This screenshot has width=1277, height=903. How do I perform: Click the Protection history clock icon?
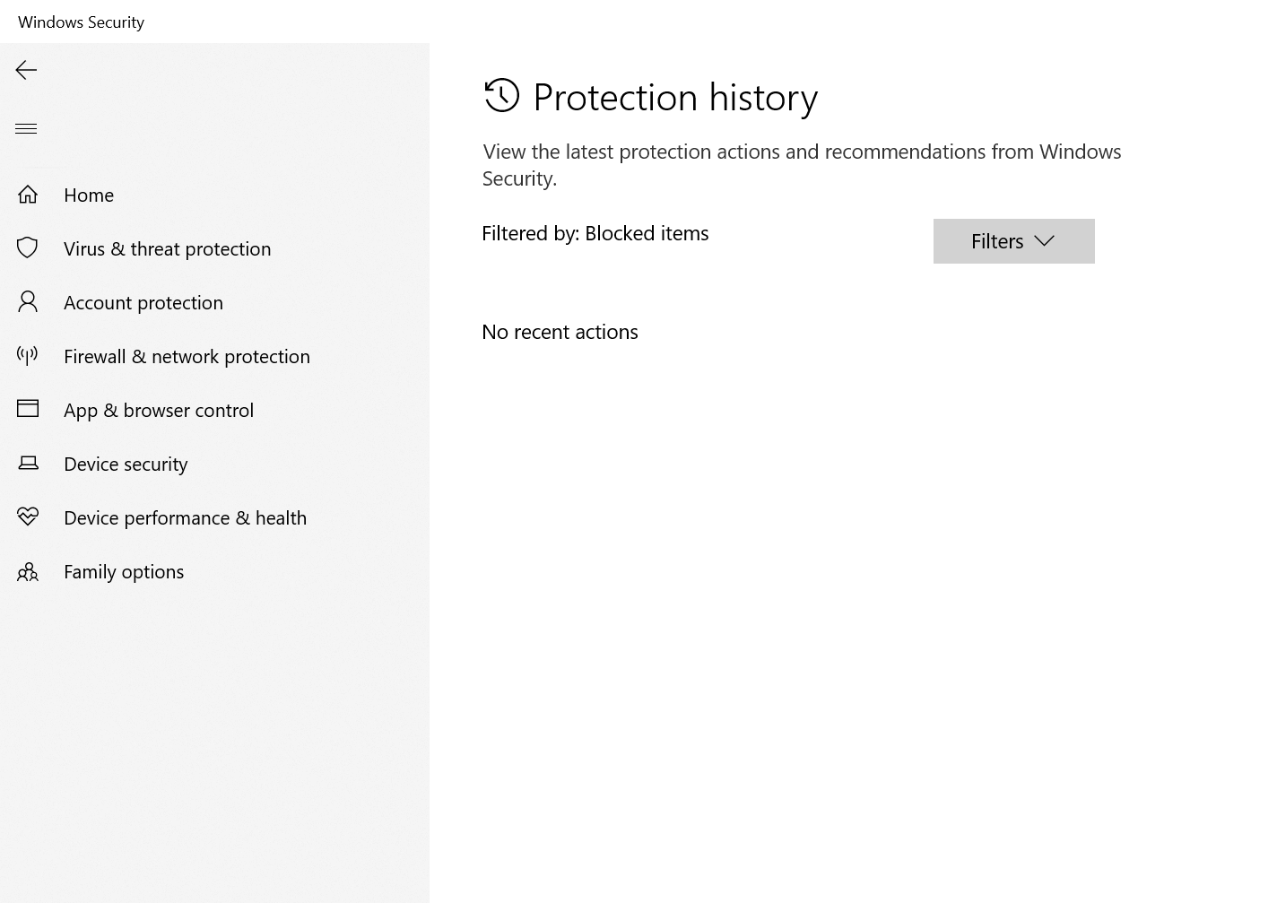[x=501, y=96]
